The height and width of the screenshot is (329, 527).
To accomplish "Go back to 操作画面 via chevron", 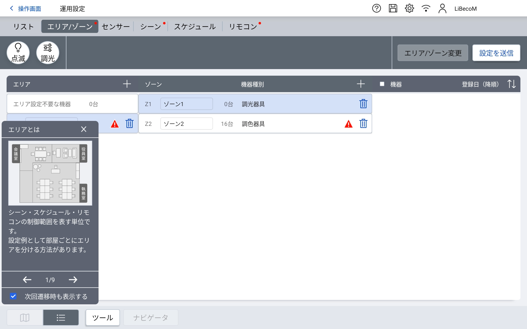I will point(12,8).
